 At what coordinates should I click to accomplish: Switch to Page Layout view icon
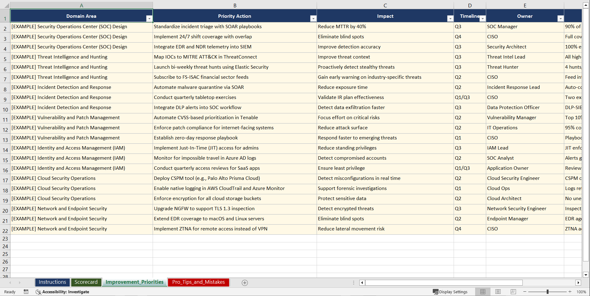(x=498, y=292)
